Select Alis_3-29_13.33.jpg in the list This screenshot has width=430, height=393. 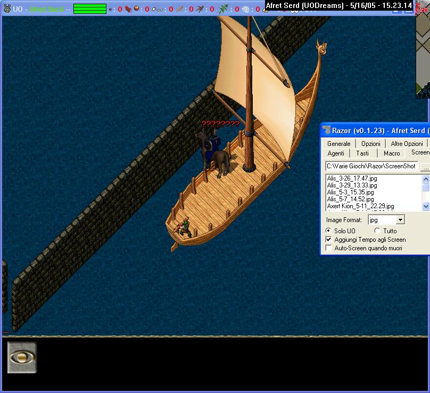tap(352, 185)
